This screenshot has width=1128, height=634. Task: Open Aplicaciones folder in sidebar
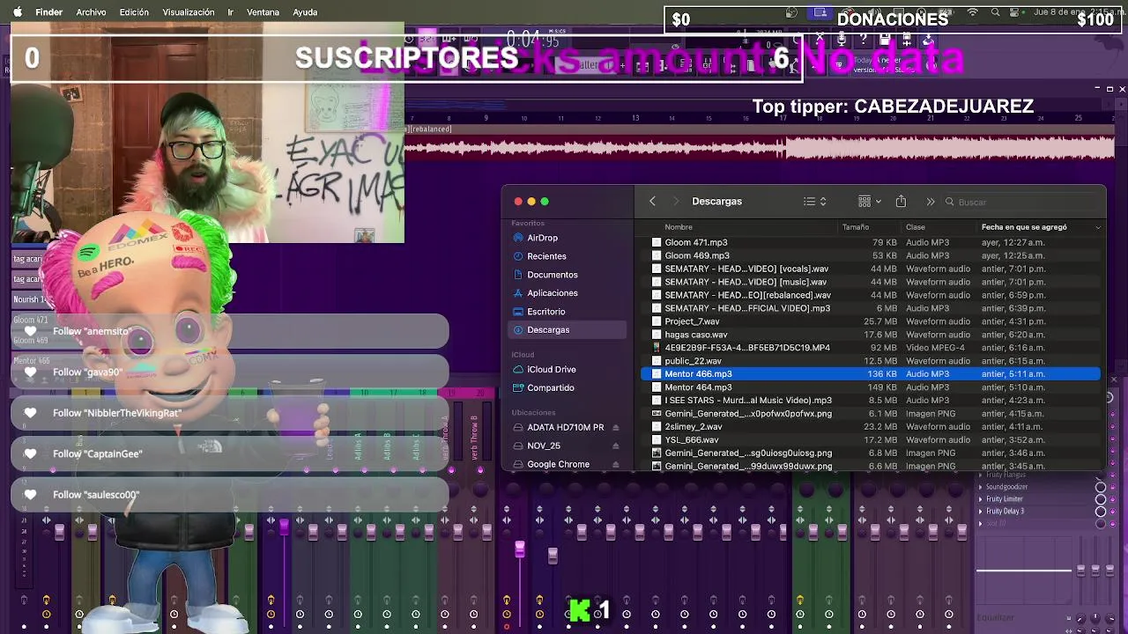point(552,293)
